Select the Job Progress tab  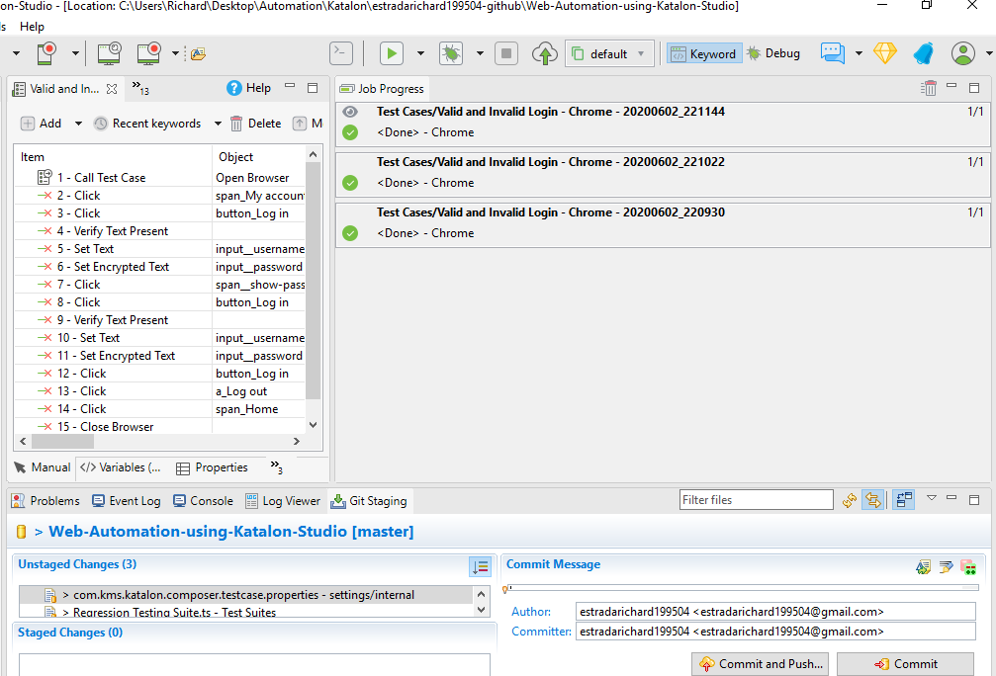click(383, 89)
